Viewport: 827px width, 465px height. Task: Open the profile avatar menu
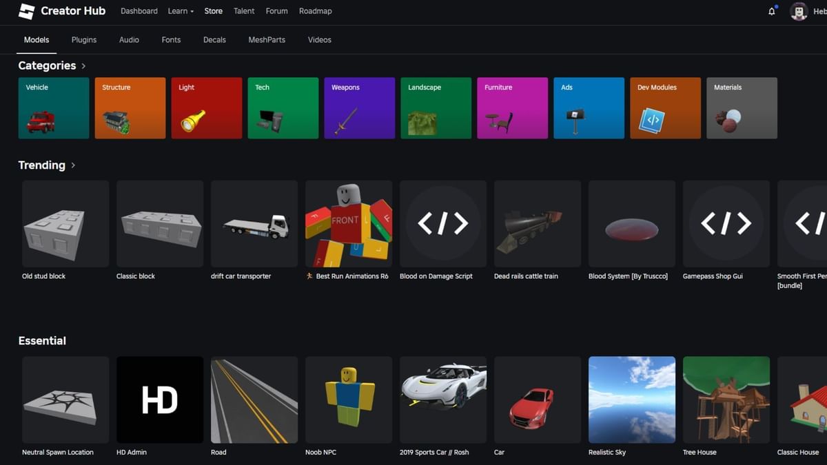coord(798,11)
